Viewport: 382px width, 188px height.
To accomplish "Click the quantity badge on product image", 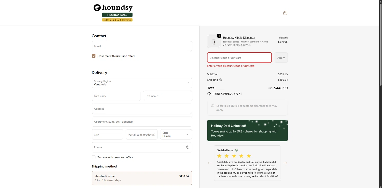I will (219, 36).
